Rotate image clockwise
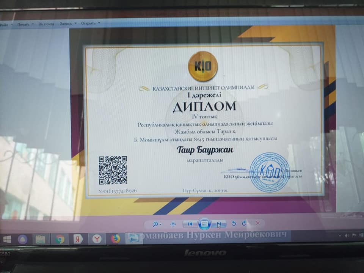Viewport: 364px width, 273px height. pos(244,223)
